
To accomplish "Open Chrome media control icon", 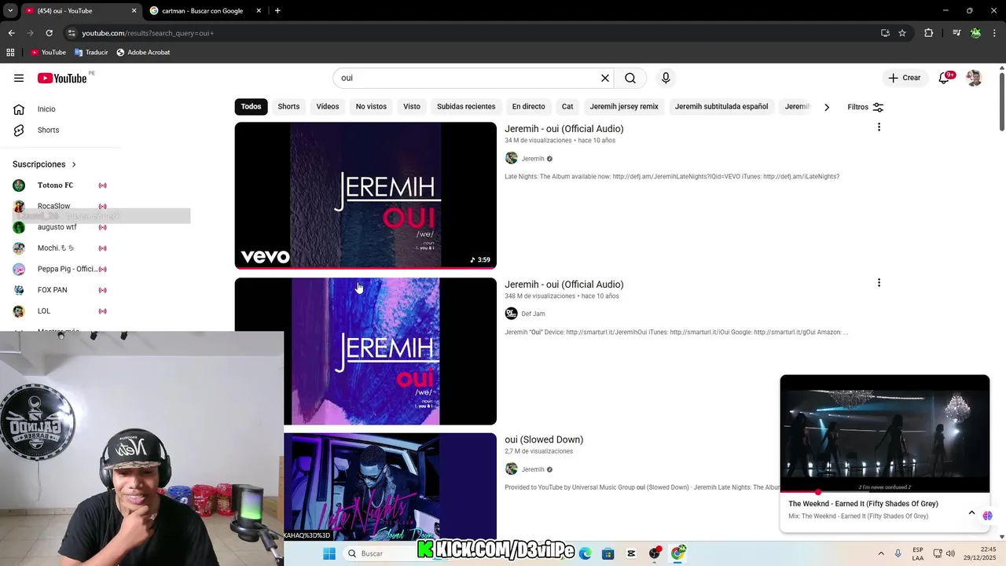I will (956, 33).
